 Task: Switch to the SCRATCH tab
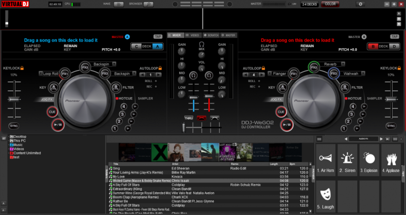211,35
